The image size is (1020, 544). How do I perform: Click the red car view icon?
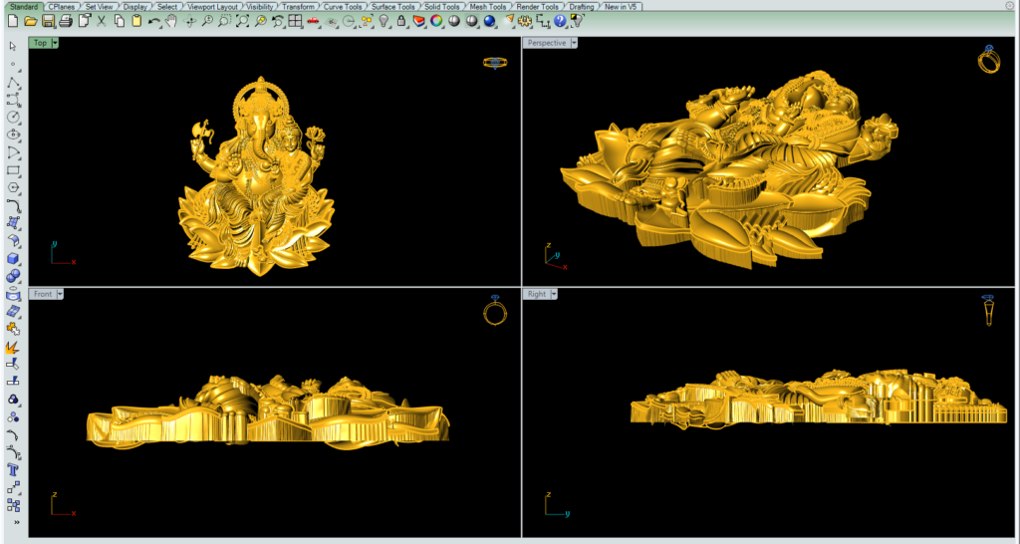click(313, 22)
